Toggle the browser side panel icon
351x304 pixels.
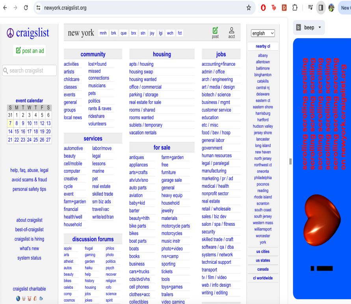tap(321, 8)
